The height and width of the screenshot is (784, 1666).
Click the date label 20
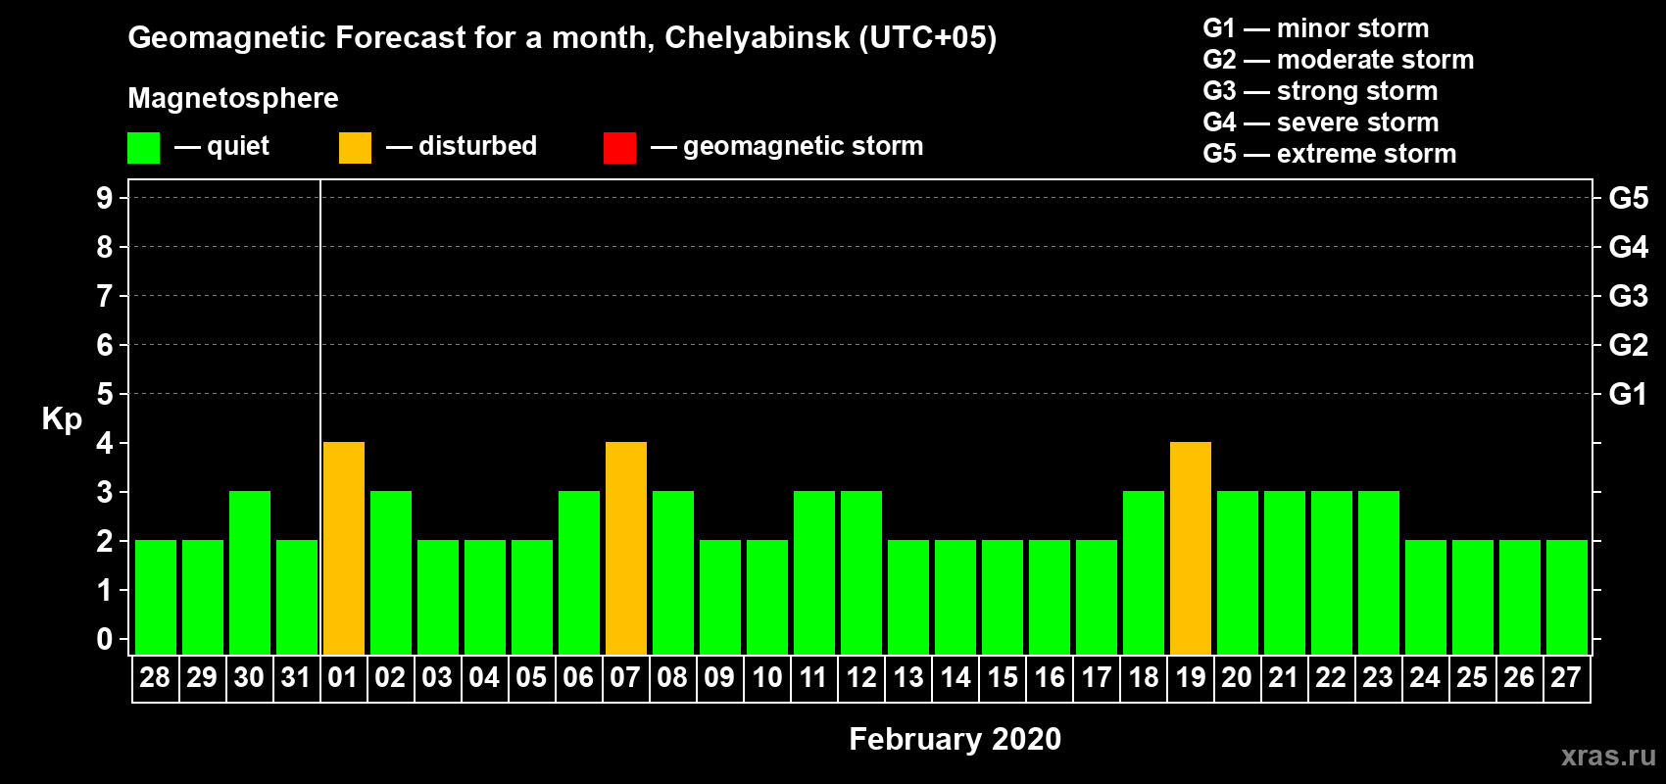pos(1237,677)
